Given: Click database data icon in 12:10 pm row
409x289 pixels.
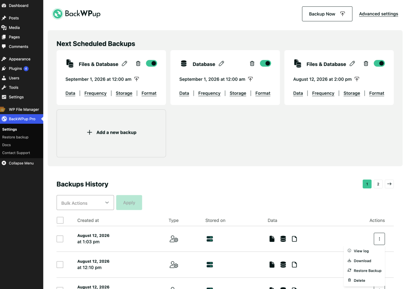Looking at the screenshot, I should [x=283, y=265].
